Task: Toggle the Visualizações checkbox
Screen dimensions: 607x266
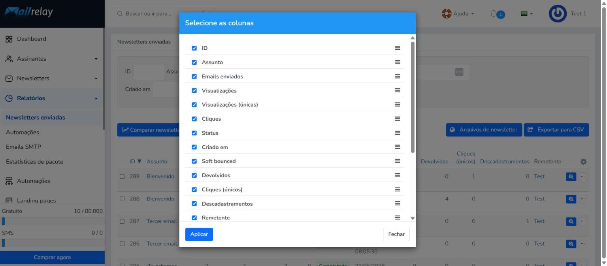Action: pos(194,90)
